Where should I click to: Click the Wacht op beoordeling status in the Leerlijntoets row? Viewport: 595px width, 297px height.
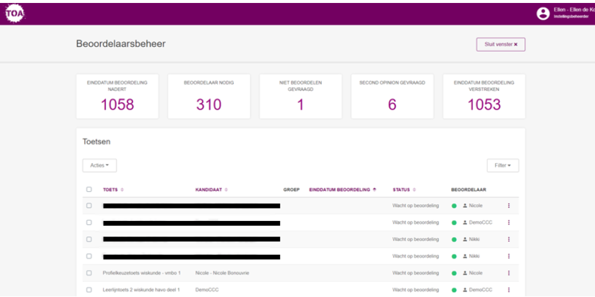(x=415, y=290)
